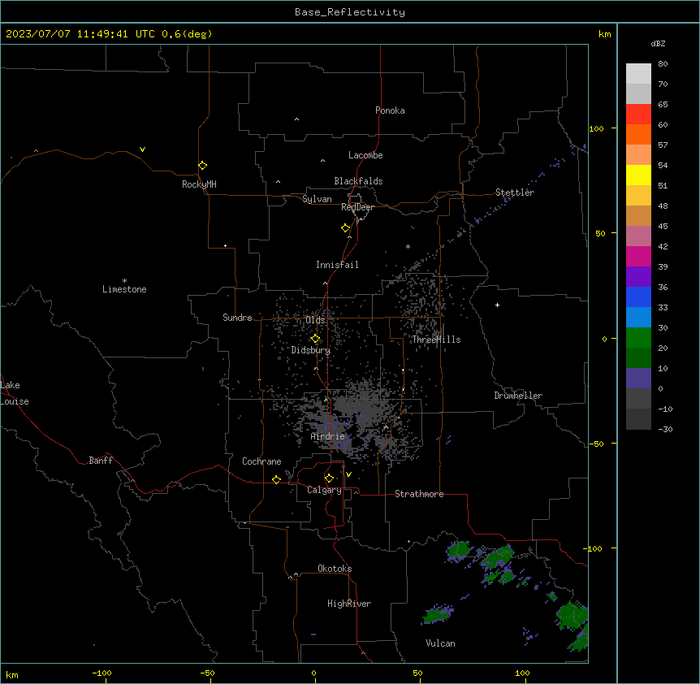Click the yellow V marker northeast of Calgary
This screenshot has height=684, width=700.
[x=348, y=474]
